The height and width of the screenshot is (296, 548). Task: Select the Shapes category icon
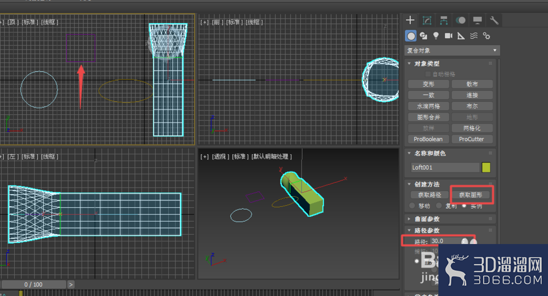[x=424, y=36]
